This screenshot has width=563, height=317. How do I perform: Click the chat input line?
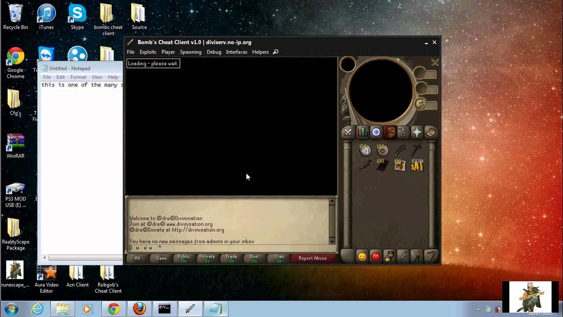coord(229,247)
